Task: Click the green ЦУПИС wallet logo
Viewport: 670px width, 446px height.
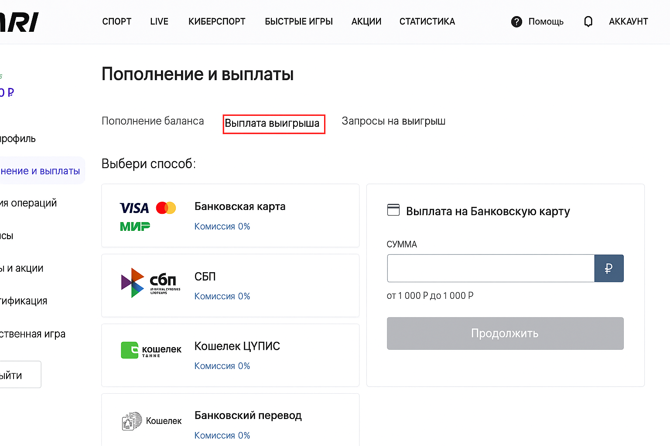Action: 130,350
